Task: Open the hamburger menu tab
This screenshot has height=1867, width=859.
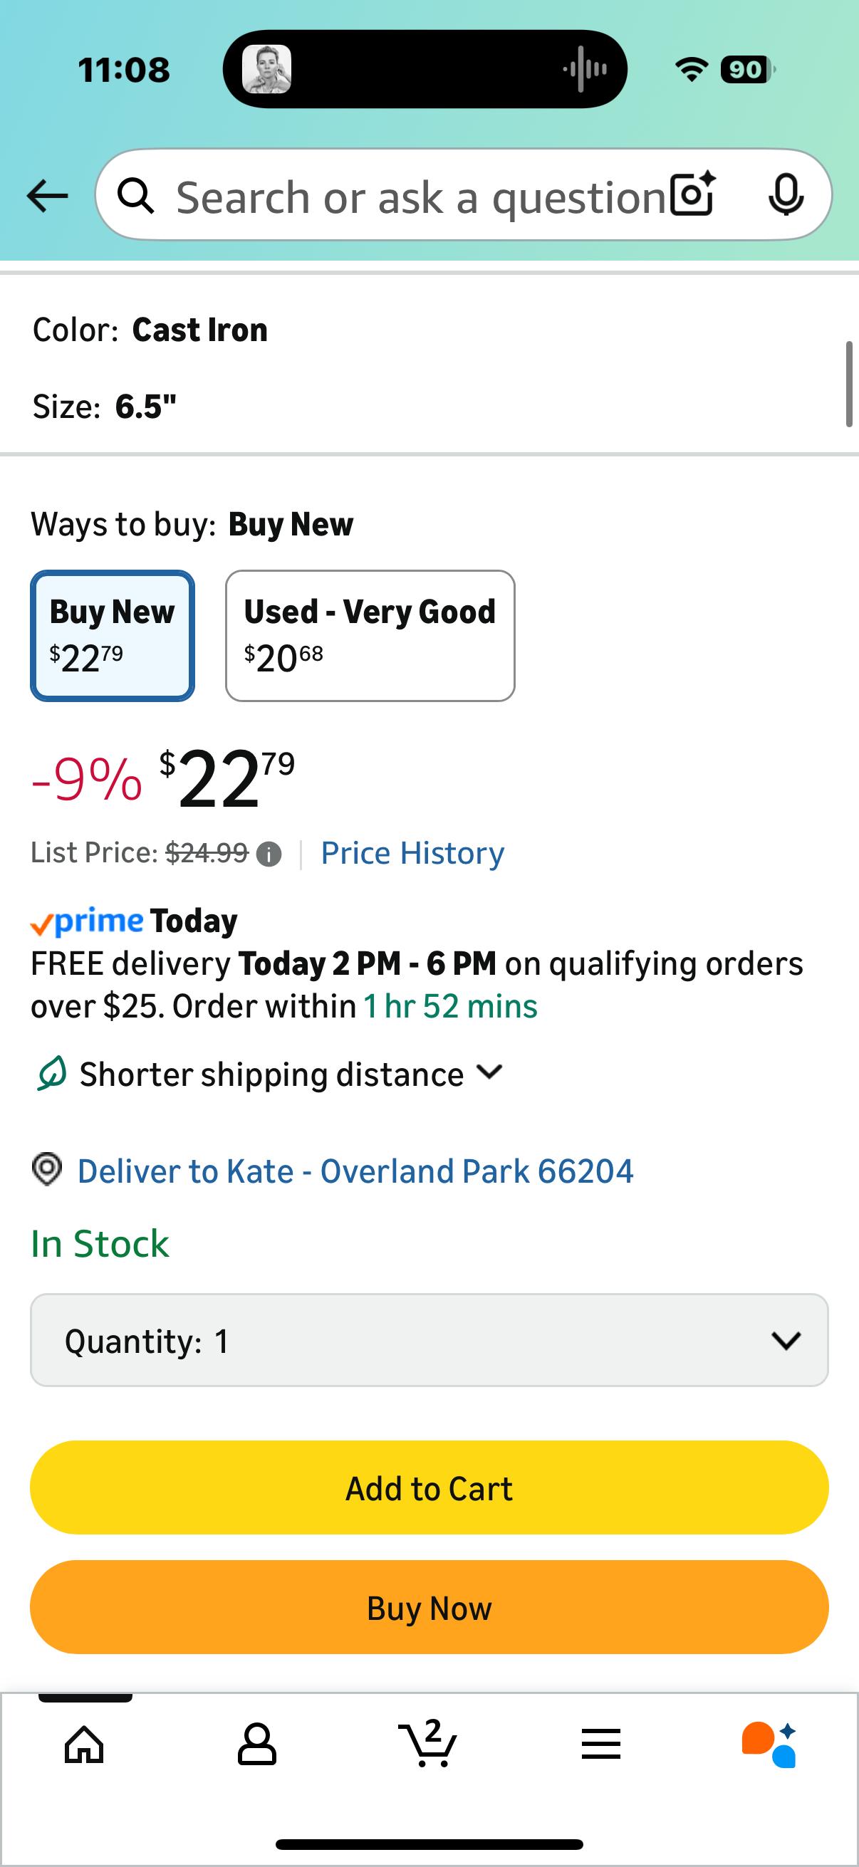Action: pyautogui.click(x=600, y=1743)
